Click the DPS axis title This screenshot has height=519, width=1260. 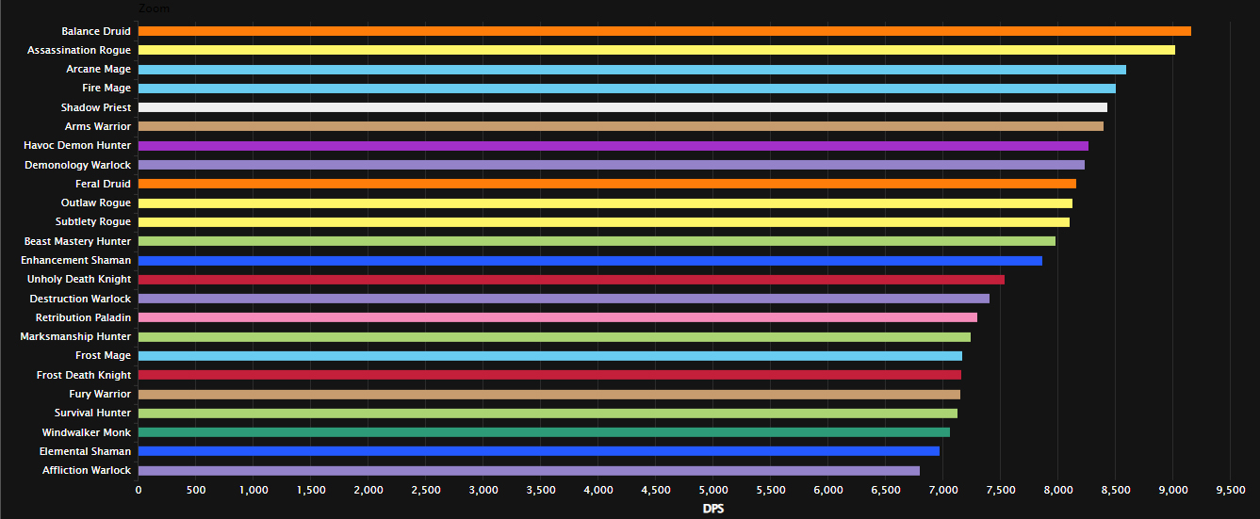click(x=713, y=510)
